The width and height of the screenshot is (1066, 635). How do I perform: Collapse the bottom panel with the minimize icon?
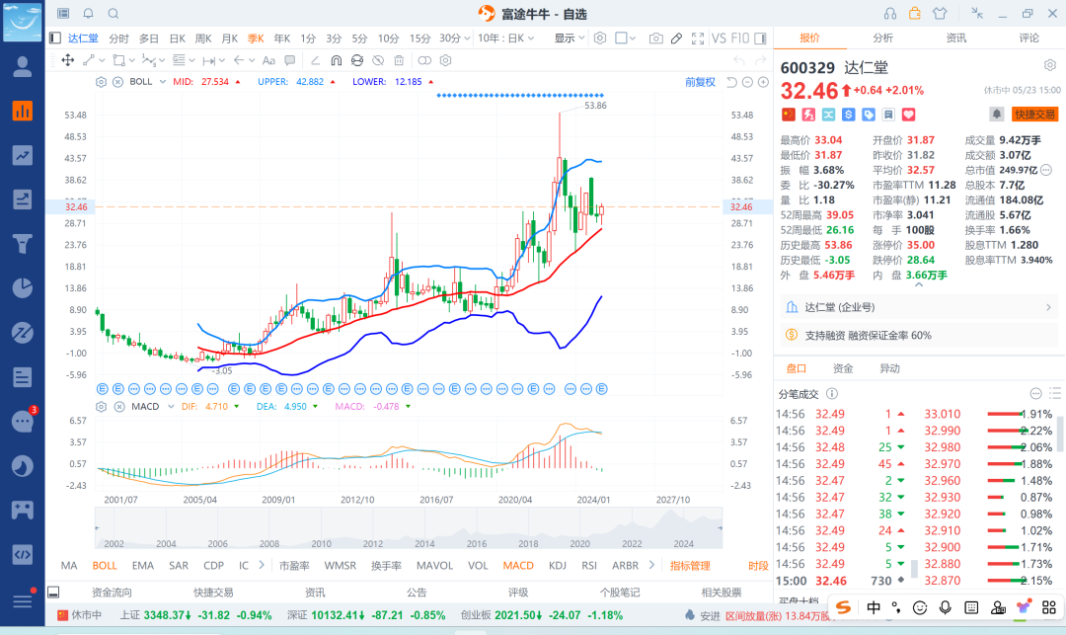[53, 593]
